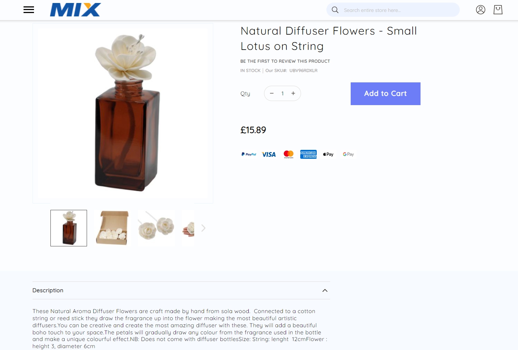The height and width of the screenshot is (350, 518).
Task: Open the hamburger navigation menu
Action: click(x=29, y=10)
